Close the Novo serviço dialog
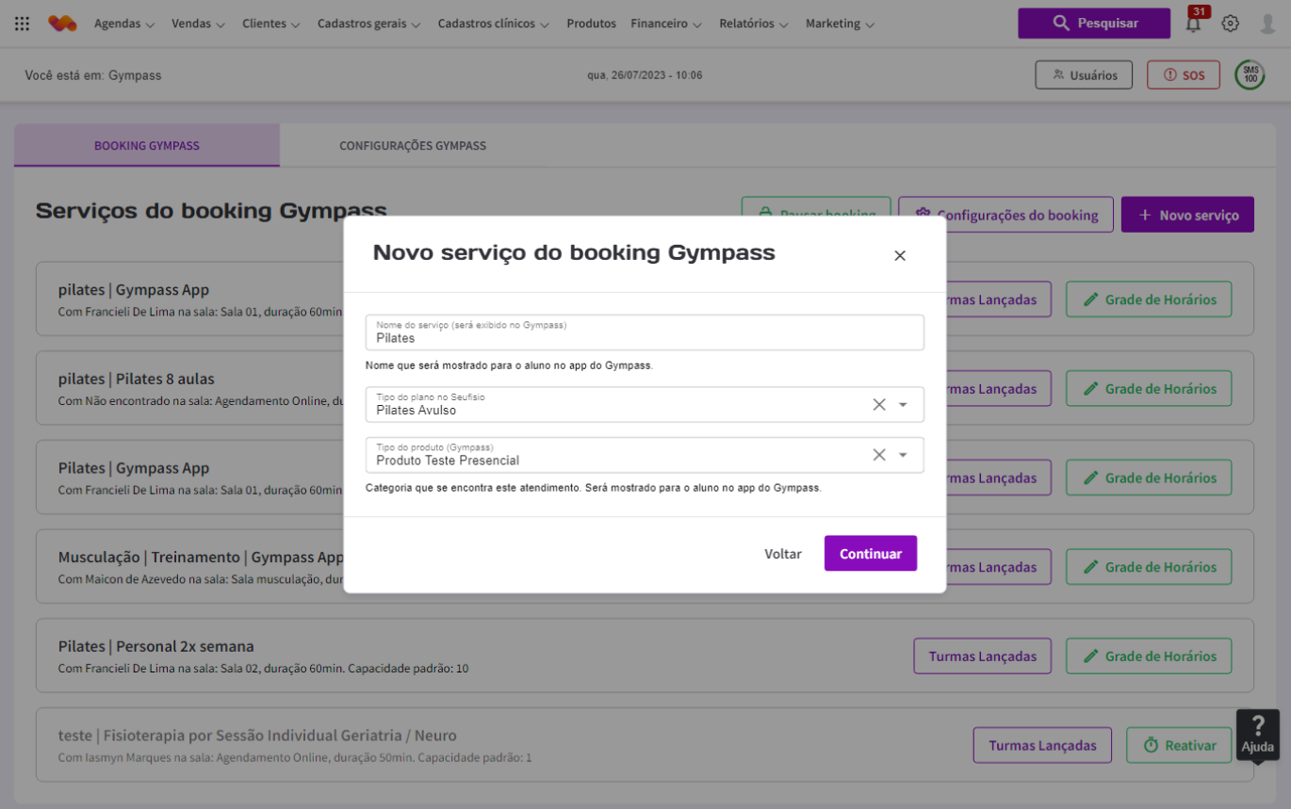Screen dimensions: 1291x809 pos(900,255)
